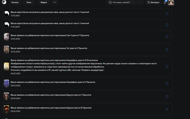The height and width of the screenshot is (119, 190).
Task: Go to the Форум section
Action: 44,2
